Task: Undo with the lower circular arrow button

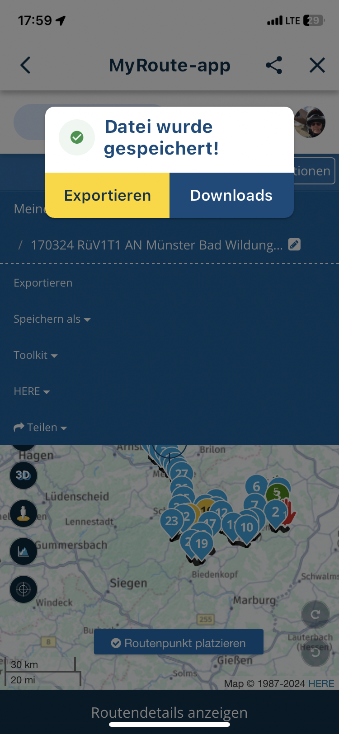Action: point(315,652)
